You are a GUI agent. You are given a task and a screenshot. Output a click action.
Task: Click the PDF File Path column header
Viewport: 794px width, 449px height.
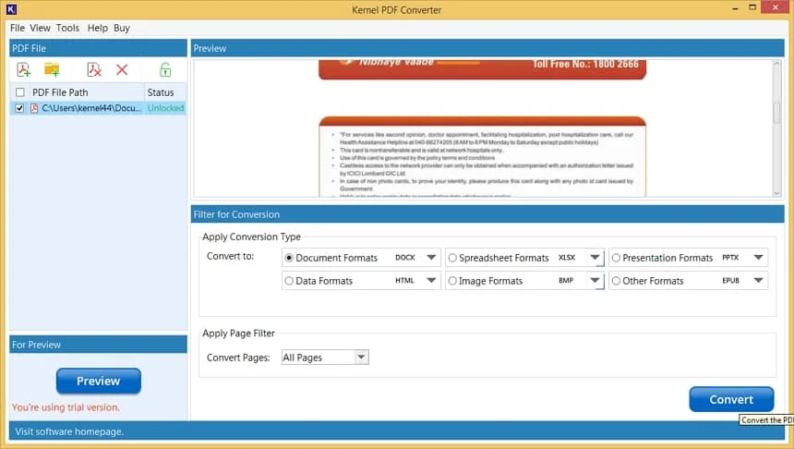[x=87, y=92]
